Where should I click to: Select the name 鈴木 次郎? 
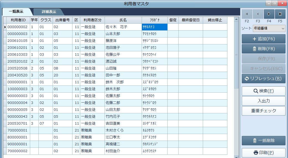coord(123,82)
